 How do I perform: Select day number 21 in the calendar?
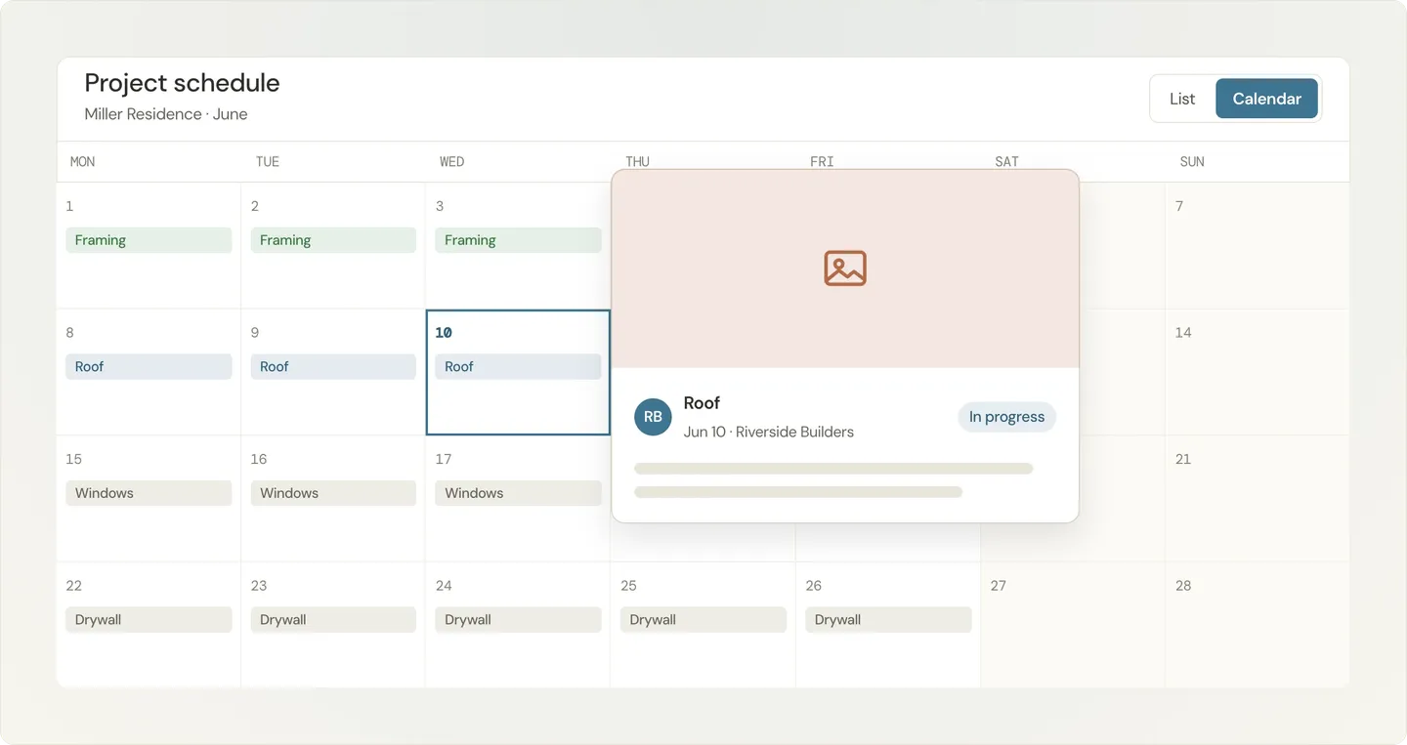[1183, 459]
